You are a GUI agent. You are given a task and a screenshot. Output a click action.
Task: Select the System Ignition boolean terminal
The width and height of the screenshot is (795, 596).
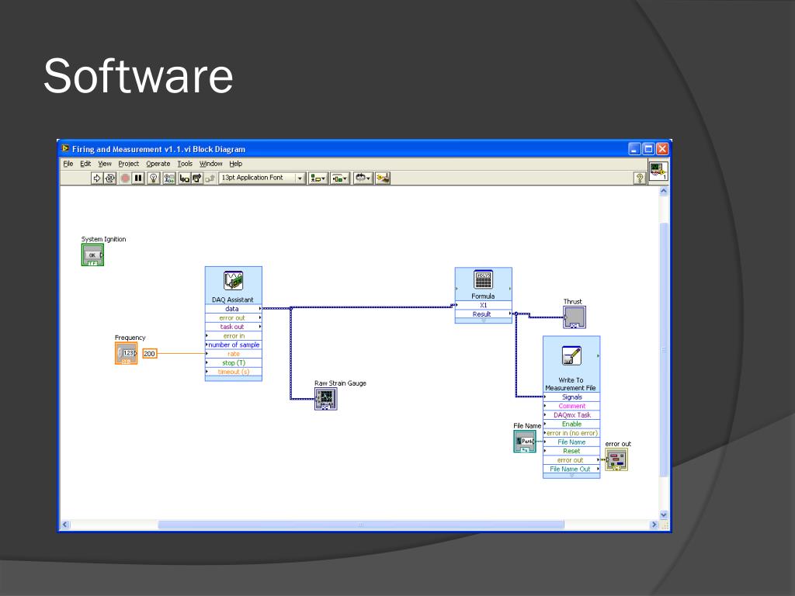point(92,255)
